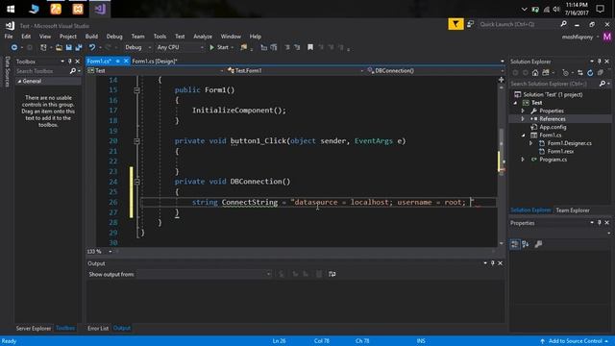The image size is (615, 346).
Task: Open the Debug menu
Action: 114,37
